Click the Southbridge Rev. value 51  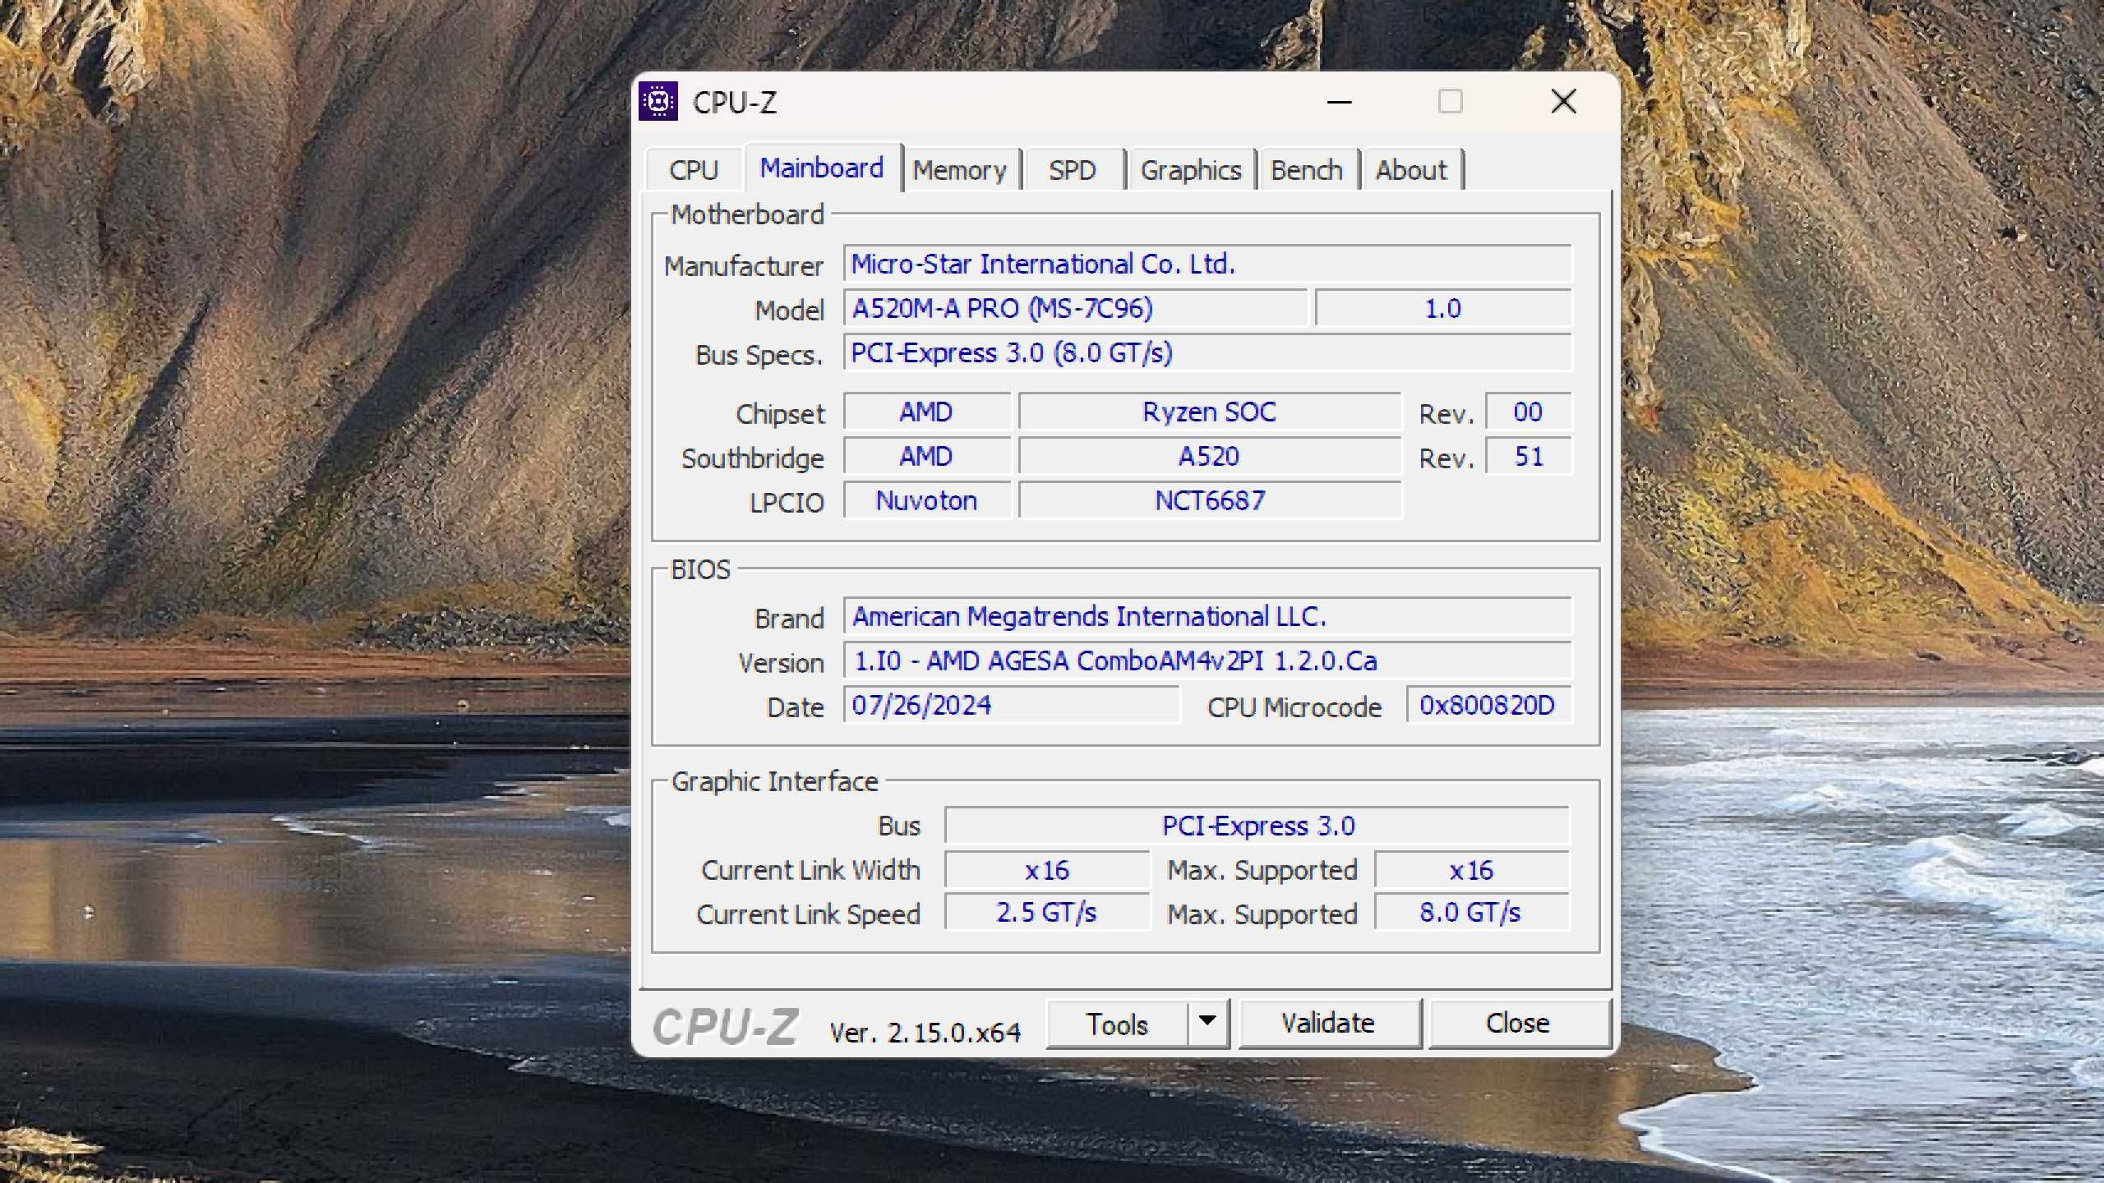pyautogui.click(x=1529, y=456)
